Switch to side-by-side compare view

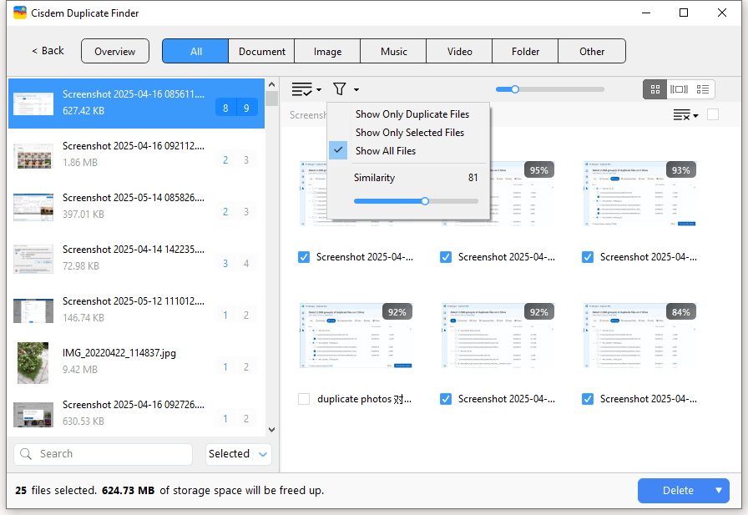[679, 89]
